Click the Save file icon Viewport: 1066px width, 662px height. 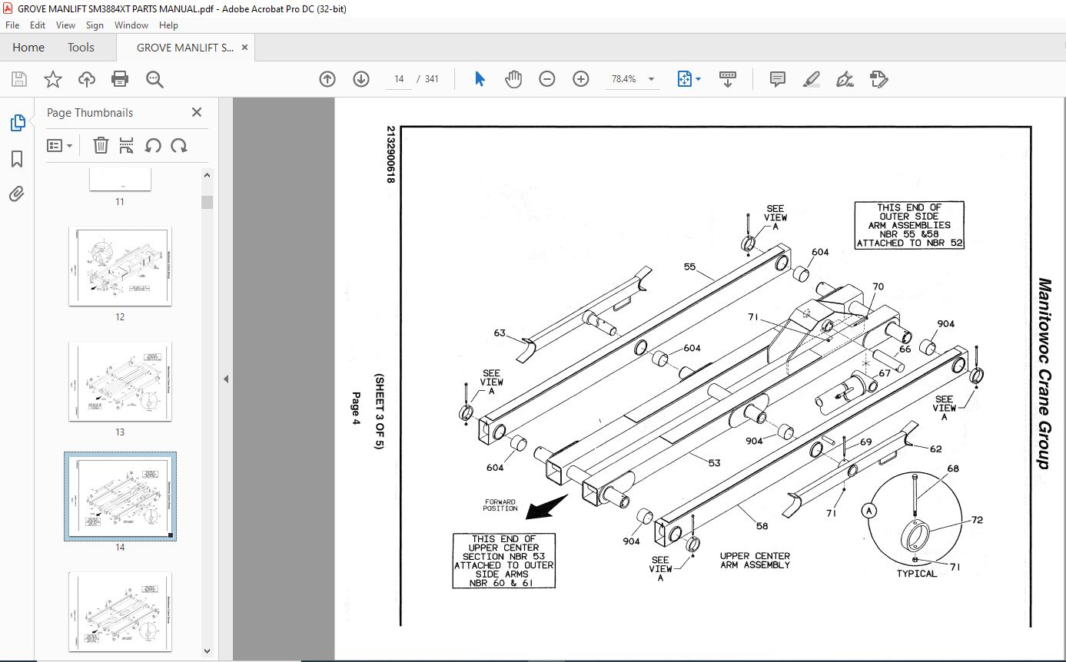(x=19, y=79)
